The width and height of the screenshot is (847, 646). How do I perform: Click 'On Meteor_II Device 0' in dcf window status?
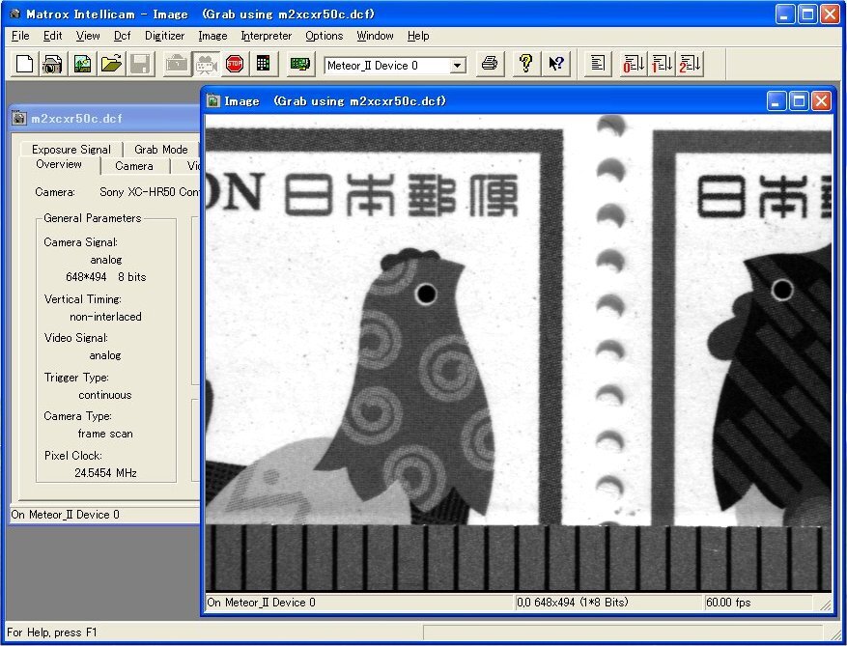[66, 515]
